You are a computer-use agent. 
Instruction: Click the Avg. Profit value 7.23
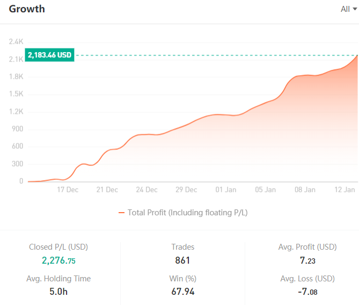point(307,260)
